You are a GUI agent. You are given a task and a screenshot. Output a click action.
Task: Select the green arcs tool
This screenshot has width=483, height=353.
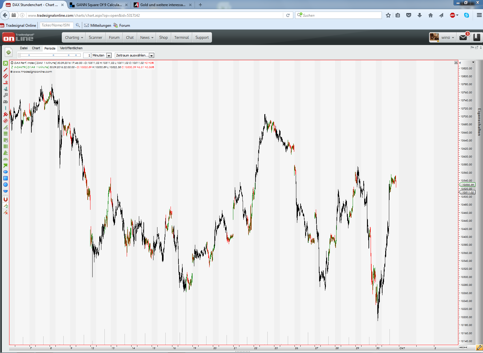coord(5,159)
